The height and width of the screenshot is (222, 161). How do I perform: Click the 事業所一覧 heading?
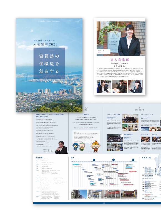click(146, 158)
